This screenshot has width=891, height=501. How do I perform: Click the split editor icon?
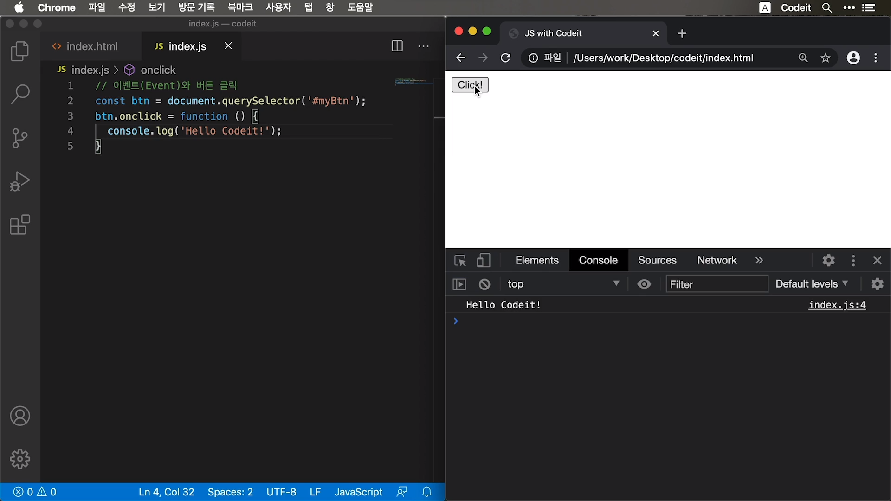pos(397,46)
